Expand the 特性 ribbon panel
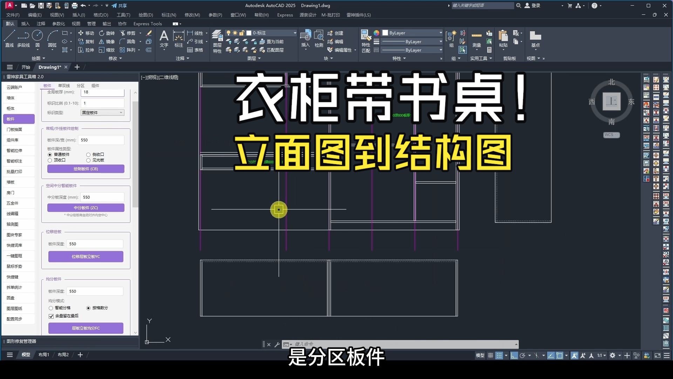Screen dimensions: 673x379 tap(399, 58)
